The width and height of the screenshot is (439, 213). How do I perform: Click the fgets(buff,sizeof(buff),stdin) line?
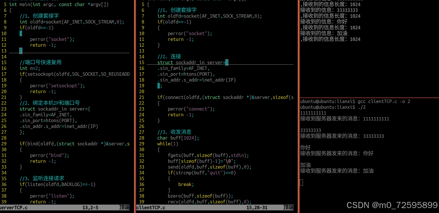208,155
